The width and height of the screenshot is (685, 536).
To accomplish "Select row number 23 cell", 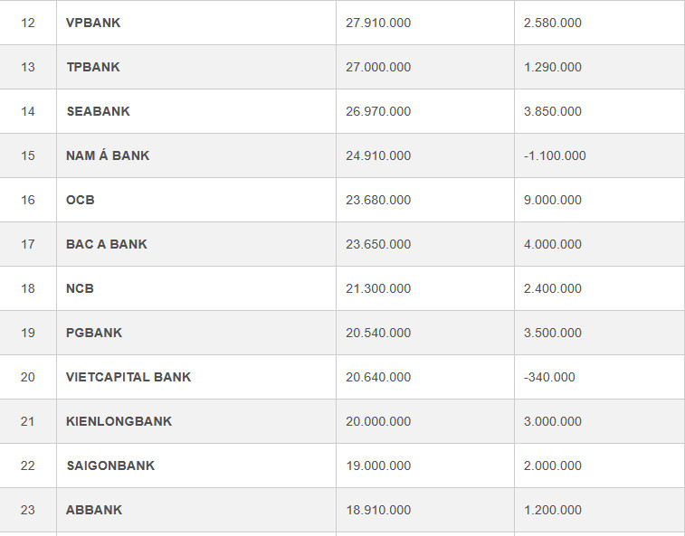I will 28,510.
